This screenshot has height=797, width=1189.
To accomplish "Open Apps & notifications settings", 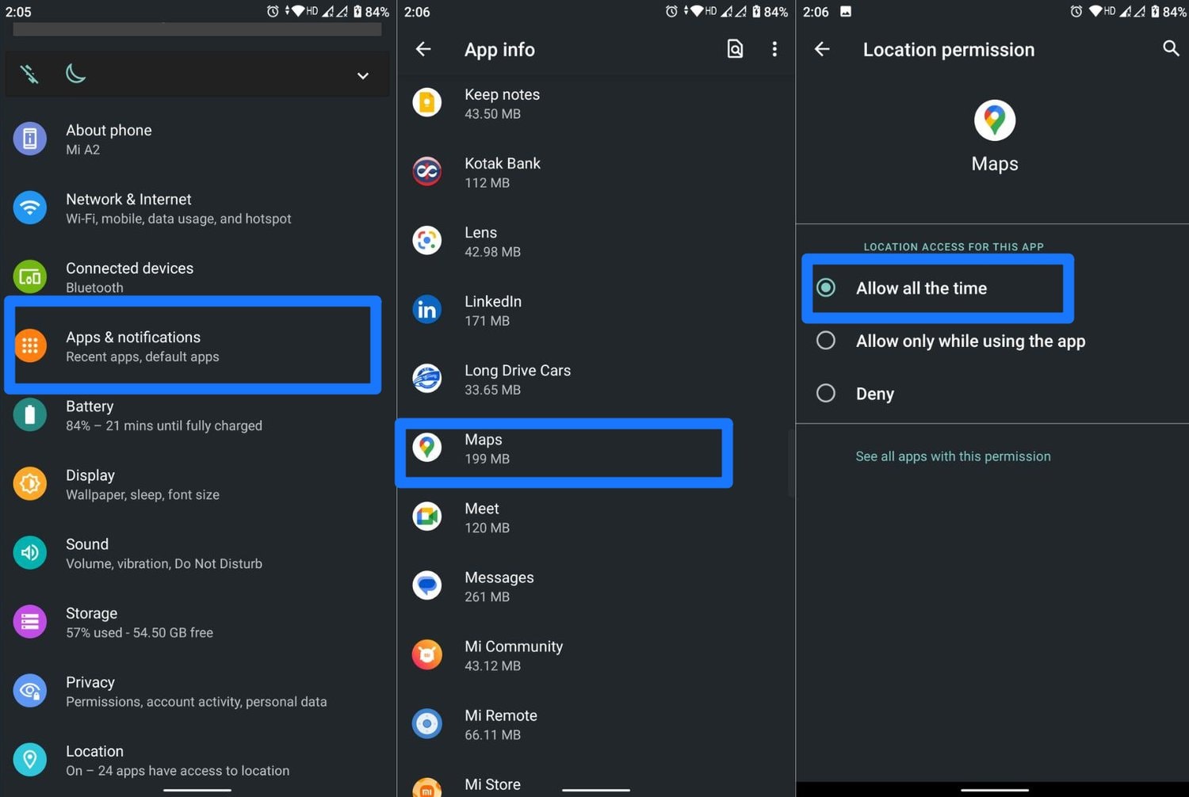I will (x=193, y=345).
